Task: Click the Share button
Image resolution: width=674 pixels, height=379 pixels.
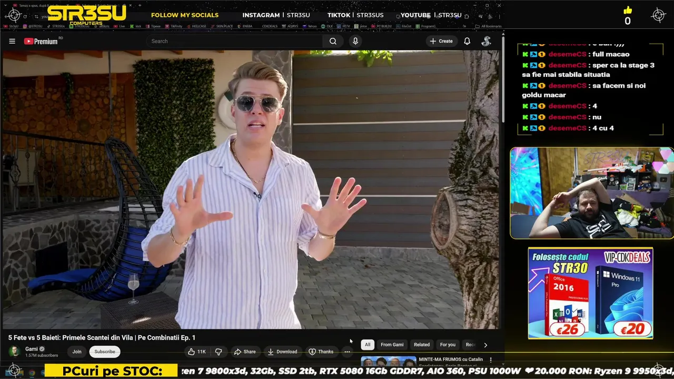Action: click(x=245, y=352)
